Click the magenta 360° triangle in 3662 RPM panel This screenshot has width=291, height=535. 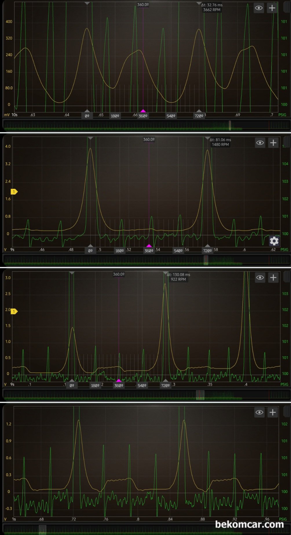(x=143, y=111)
